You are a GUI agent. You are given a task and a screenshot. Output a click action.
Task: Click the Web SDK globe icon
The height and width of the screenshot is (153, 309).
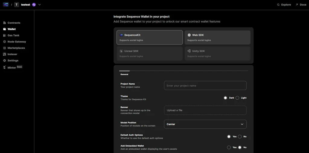point(189,35)
